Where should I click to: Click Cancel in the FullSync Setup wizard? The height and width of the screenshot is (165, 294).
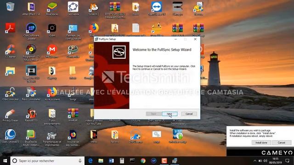[x=189, y=114]
